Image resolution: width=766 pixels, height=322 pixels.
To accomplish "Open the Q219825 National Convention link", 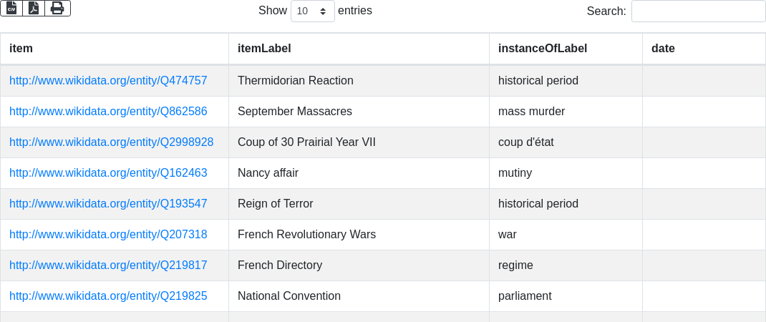I will coord(108,296).
